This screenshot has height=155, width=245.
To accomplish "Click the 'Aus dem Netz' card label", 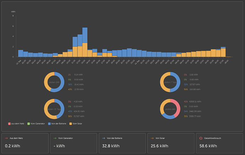I will pyautogui.click(x=16, y=138).
